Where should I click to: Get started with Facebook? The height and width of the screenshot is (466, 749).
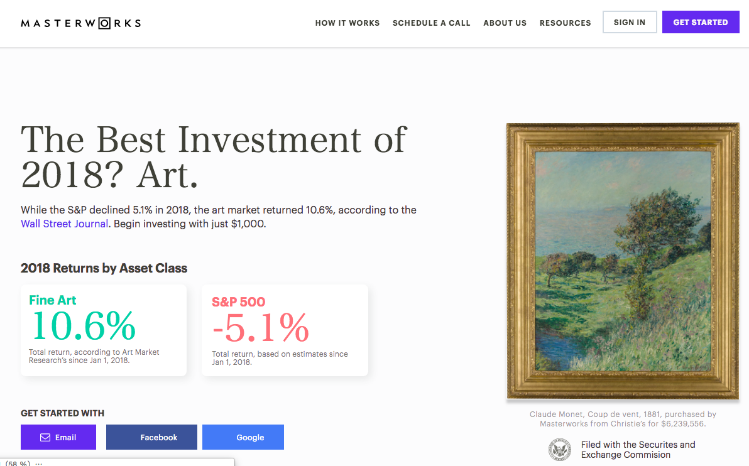click(151, 438)
